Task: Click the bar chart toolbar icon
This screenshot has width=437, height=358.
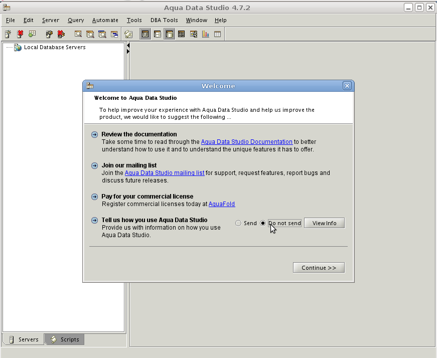Action: point(206,34)
